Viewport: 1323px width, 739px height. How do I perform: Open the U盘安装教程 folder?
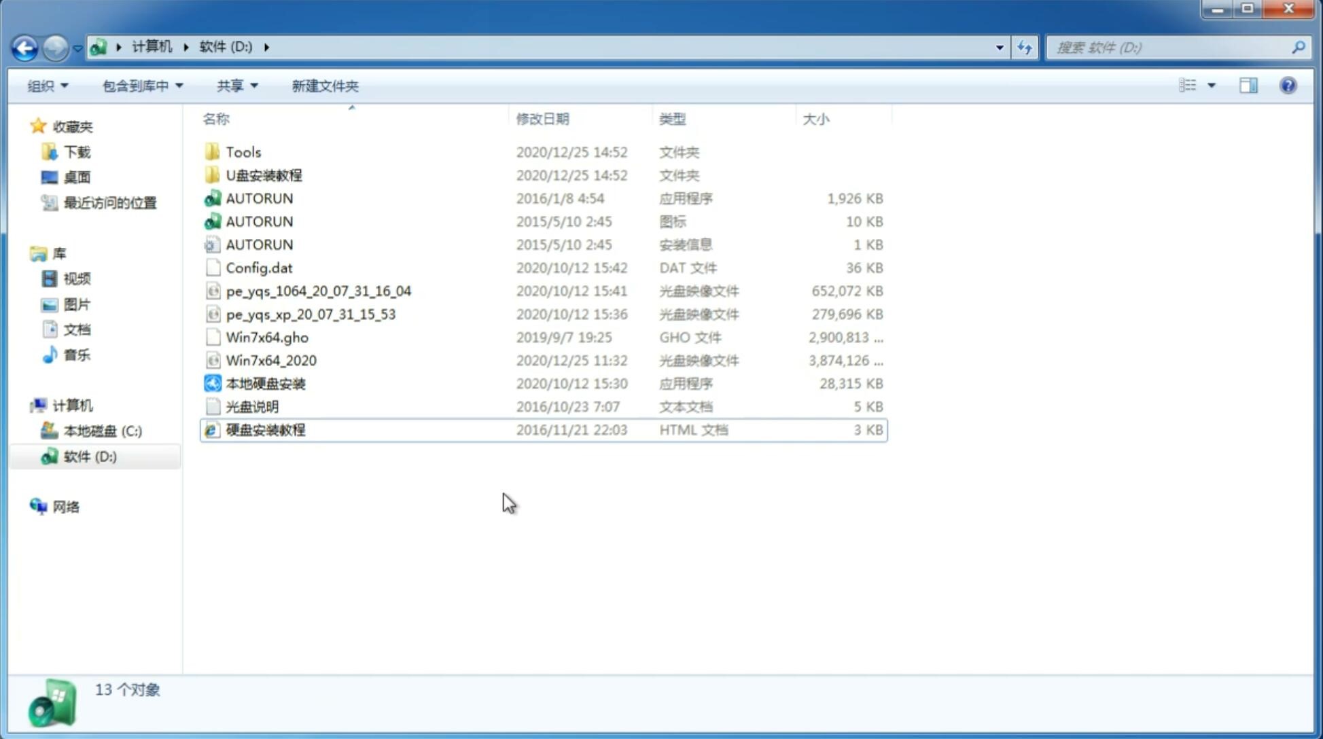[x=264, y=175]
